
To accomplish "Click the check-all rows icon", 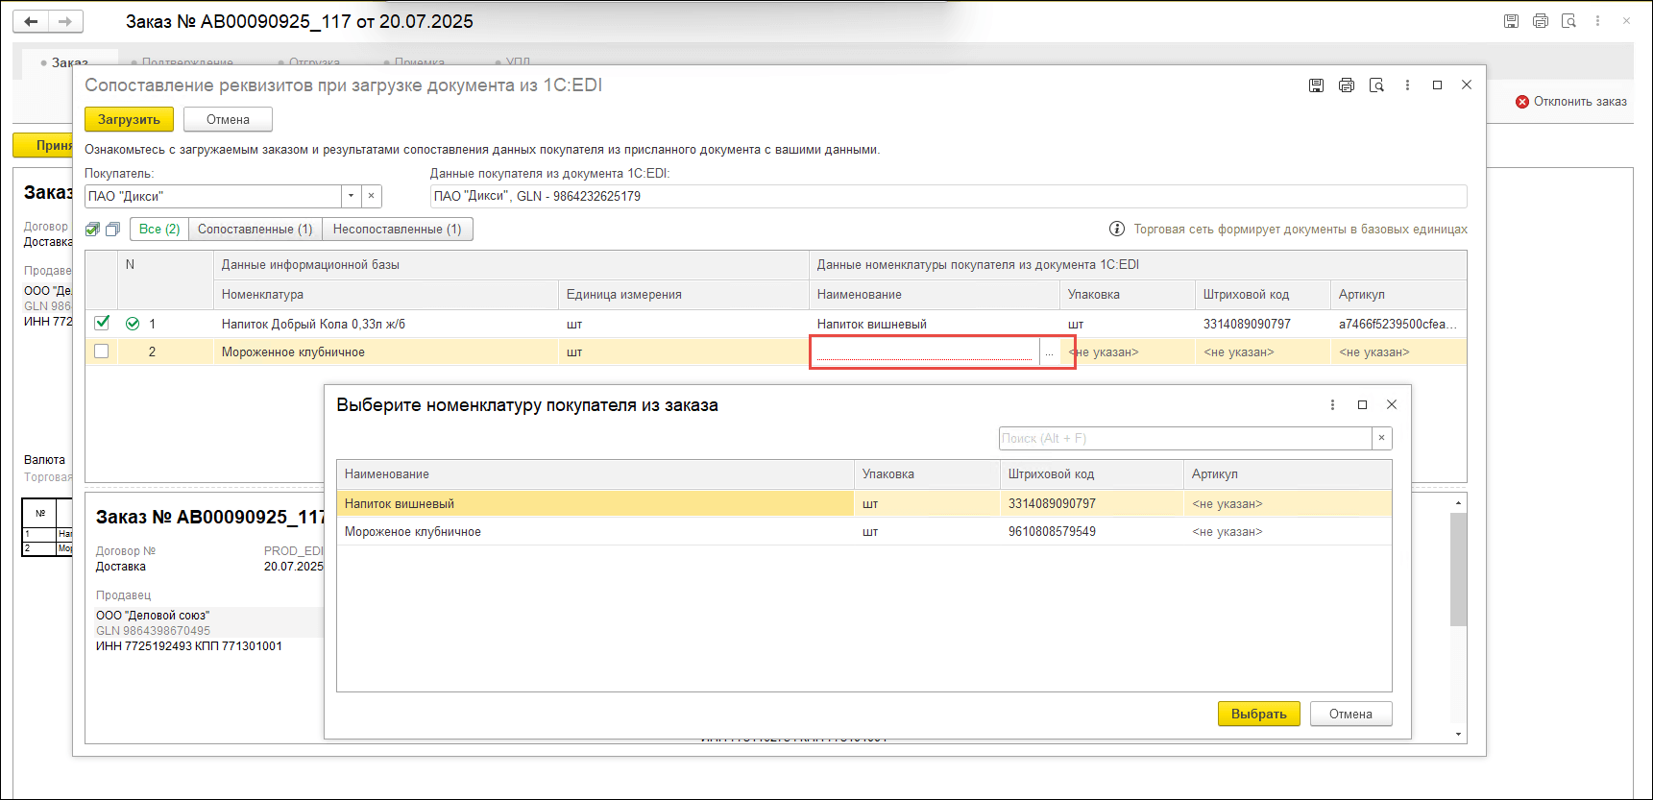I will click(93, 230).
